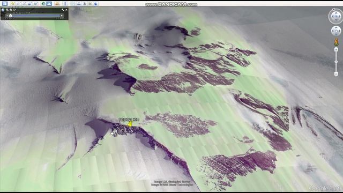
Task: Tilt the view down with the look joystick
Action: [x=336, y=20]
